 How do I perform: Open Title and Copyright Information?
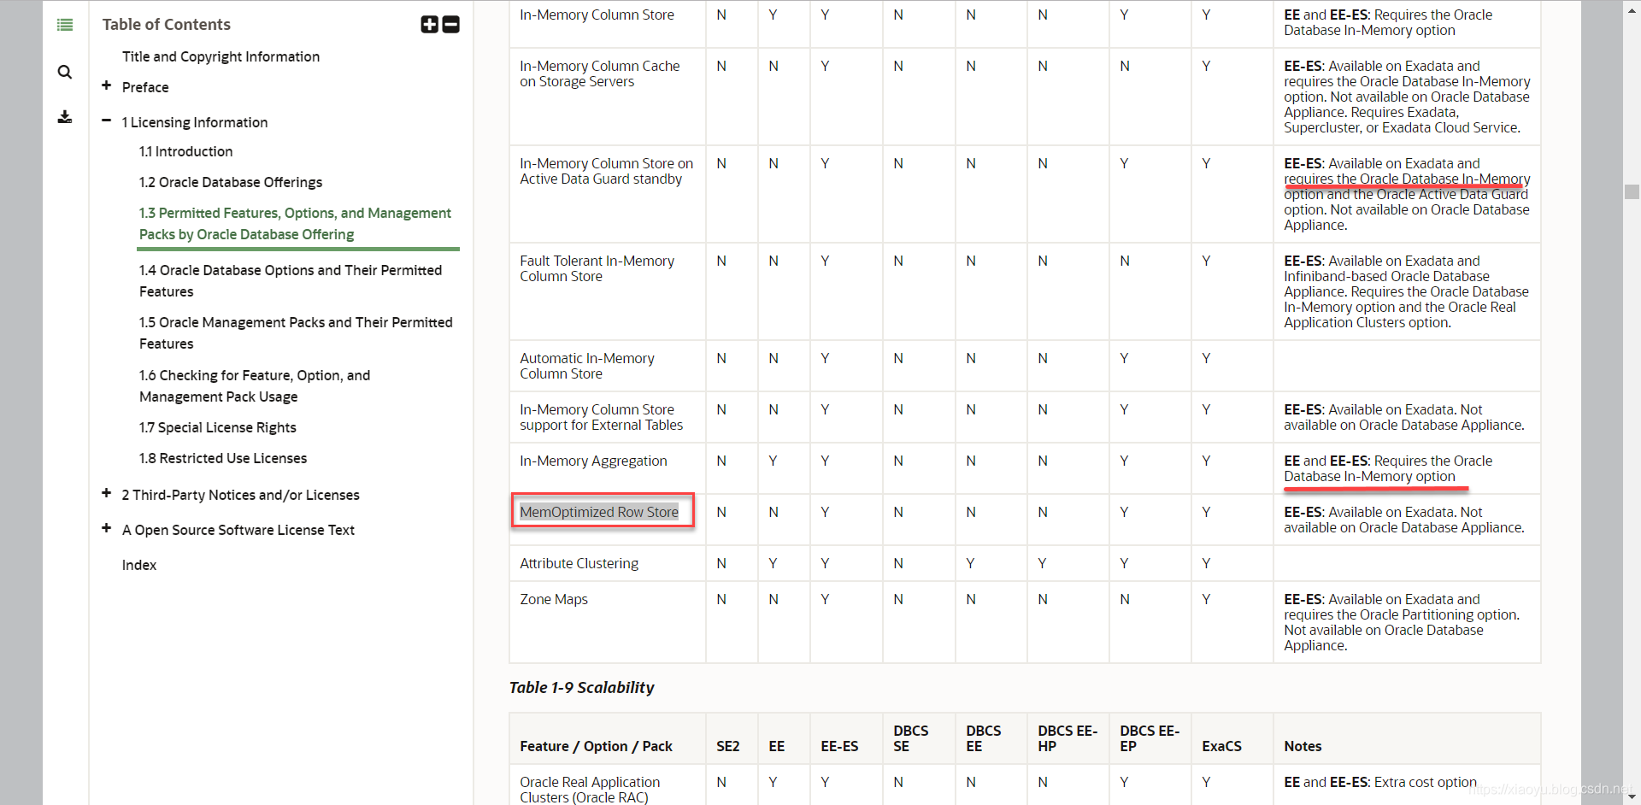221,56
